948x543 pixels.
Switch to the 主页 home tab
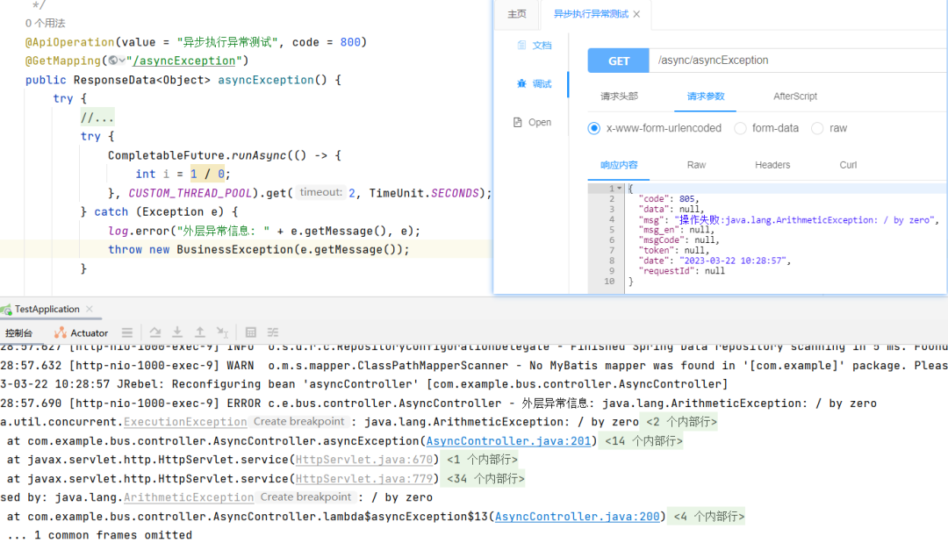(517, 14)
